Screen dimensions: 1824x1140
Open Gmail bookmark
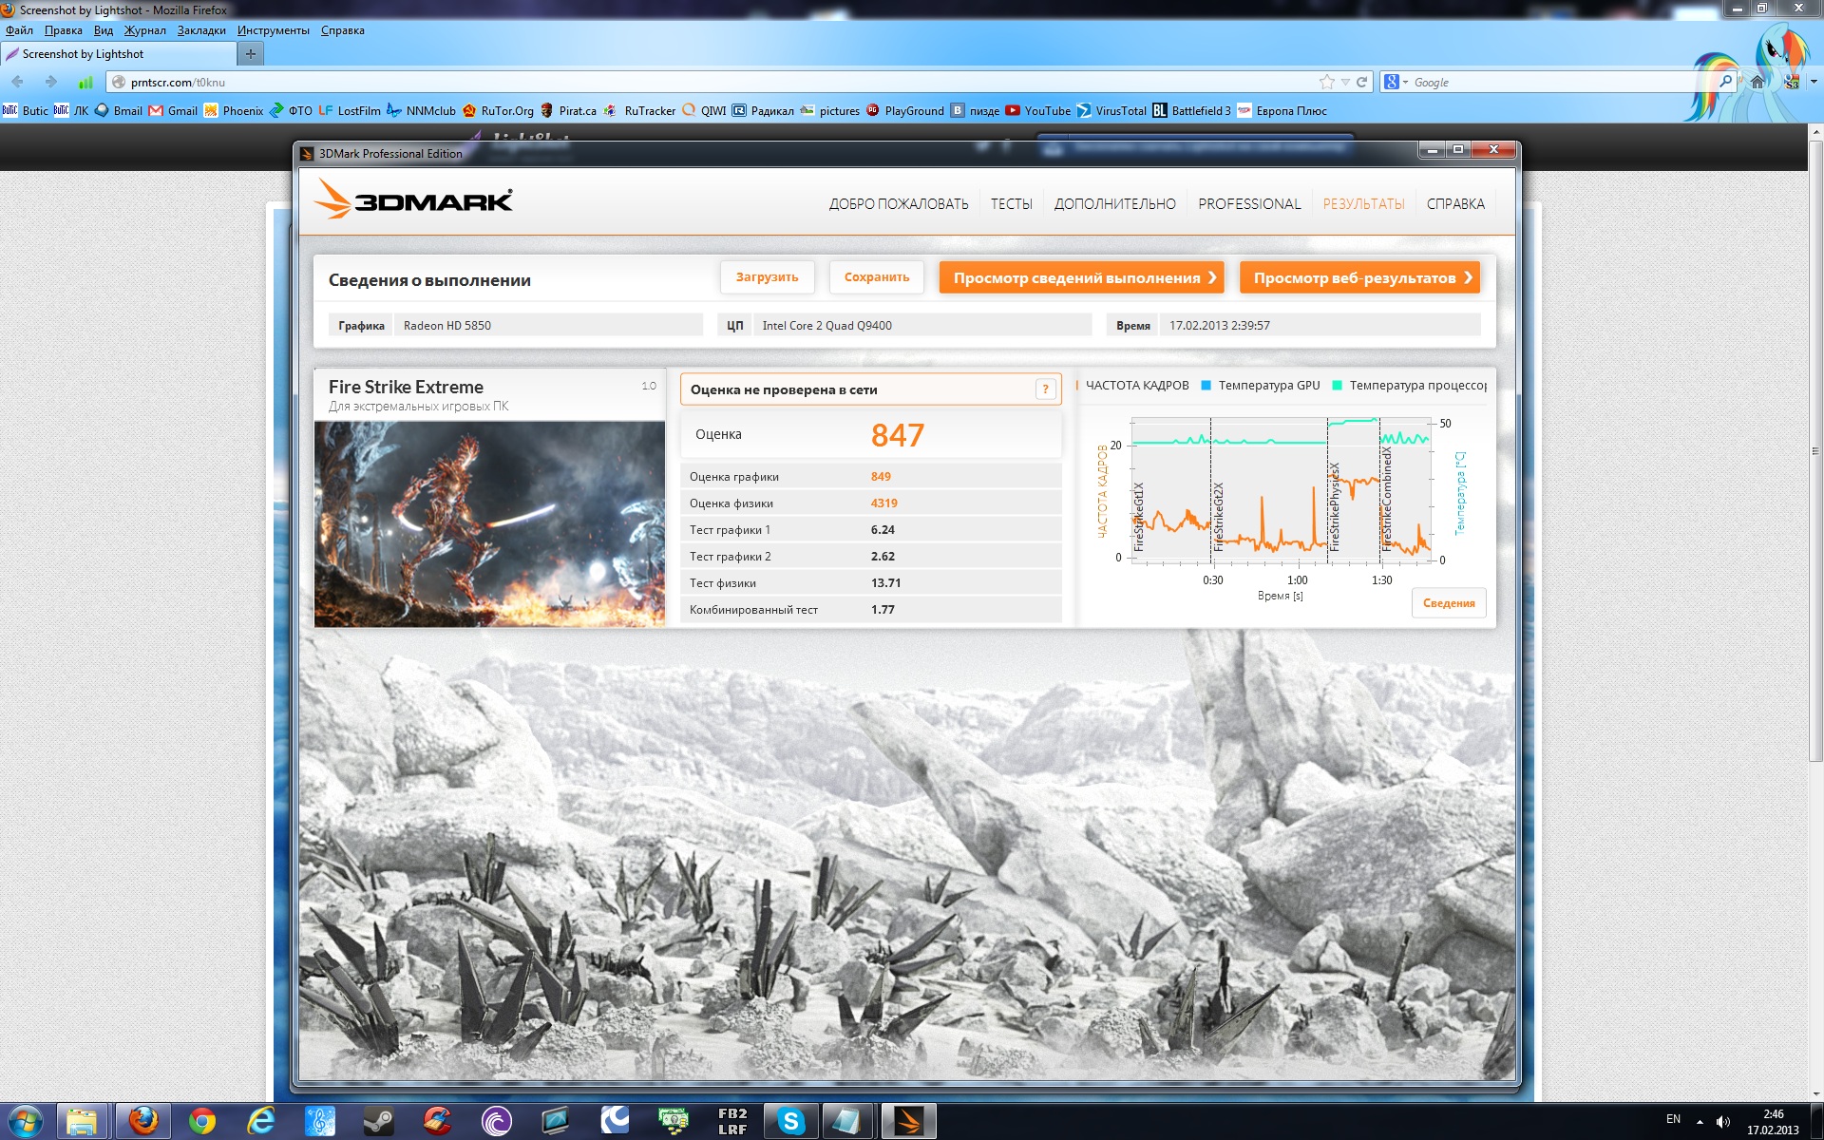[173, 110]
